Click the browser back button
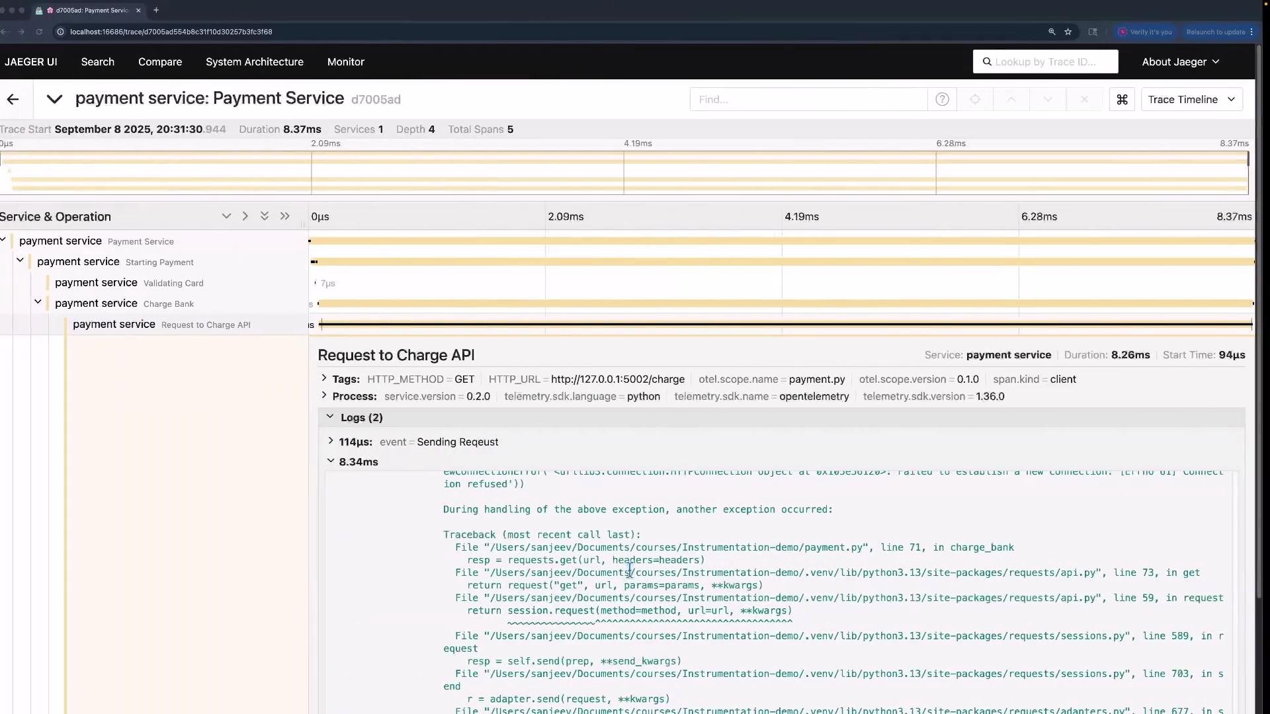The height and width of the screenshot is (714, 1270). 5,32
